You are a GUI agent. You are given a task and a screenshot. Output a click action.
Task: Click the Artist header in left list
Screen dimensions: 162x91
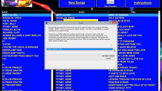5,12
